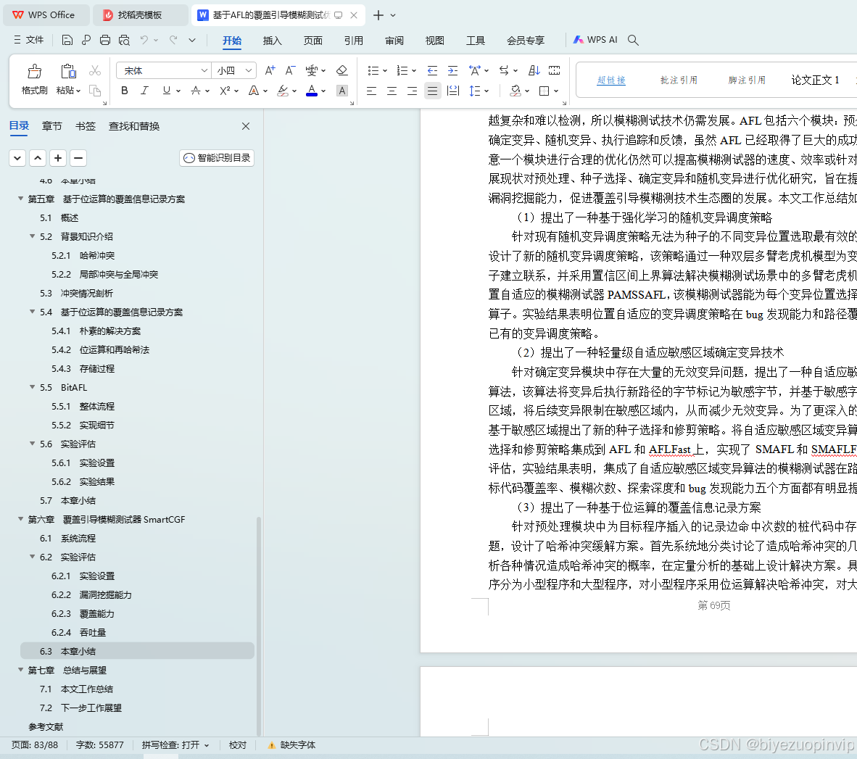This screenshot has height=759, width=857.
Task: Click the format painter (格式刷) icon
Action: [35, 78]
